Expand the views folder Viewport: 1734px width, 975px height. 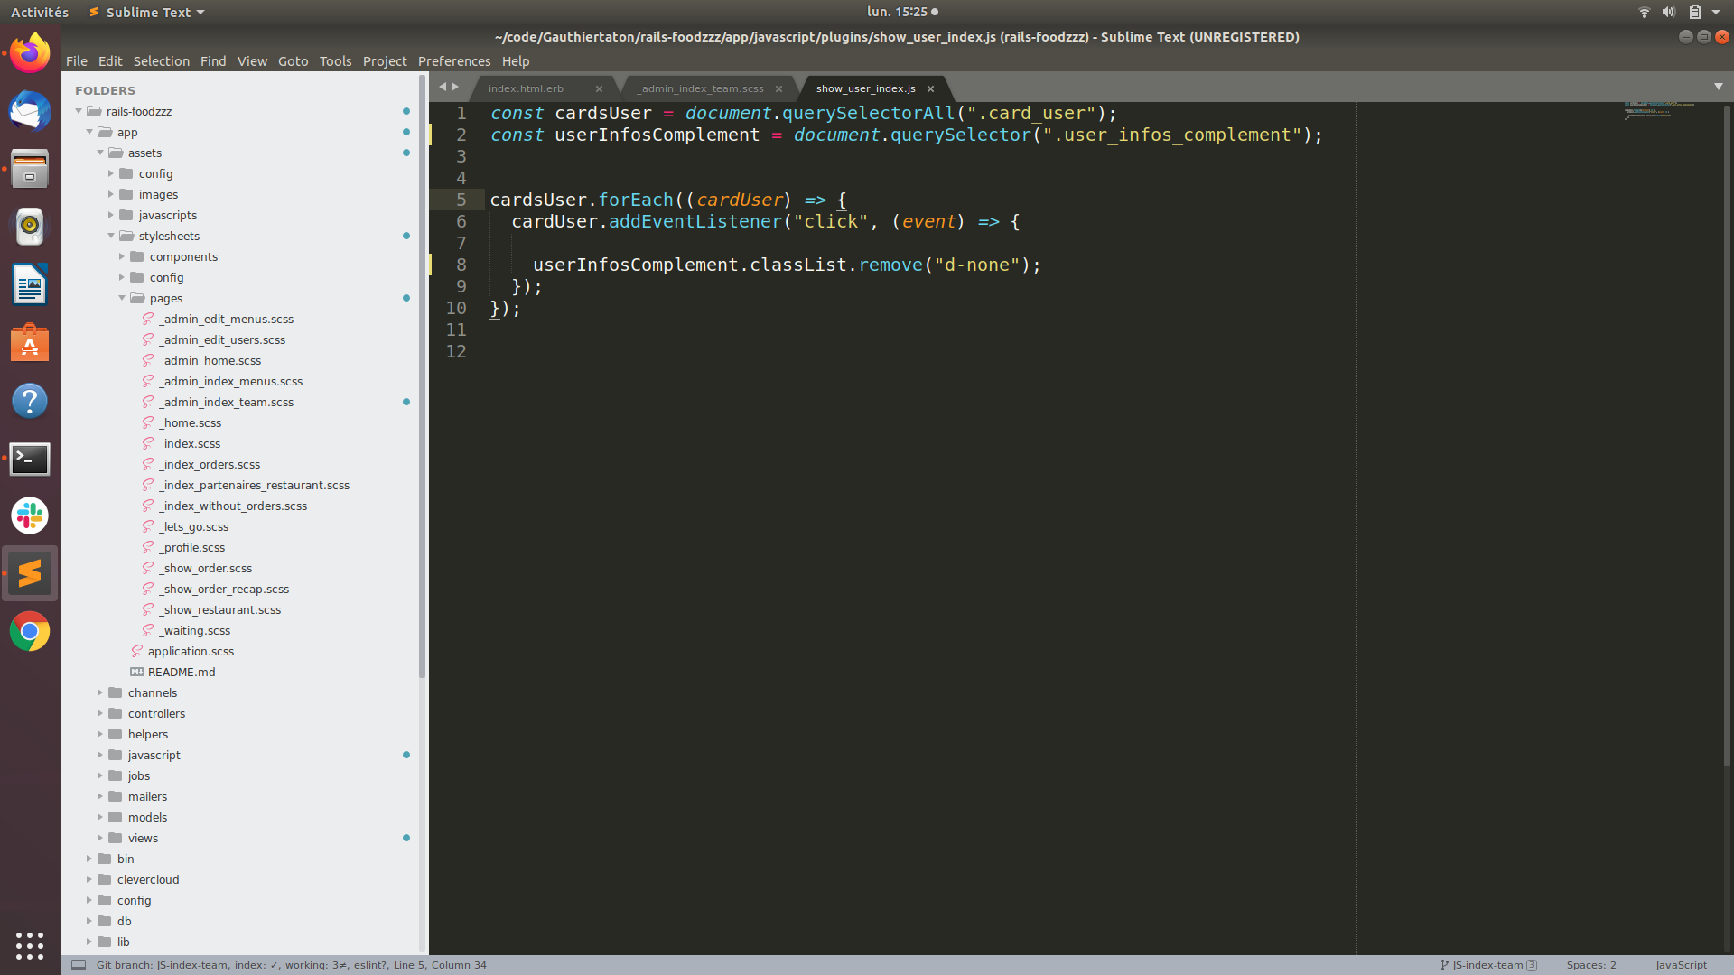click(100, 838)
